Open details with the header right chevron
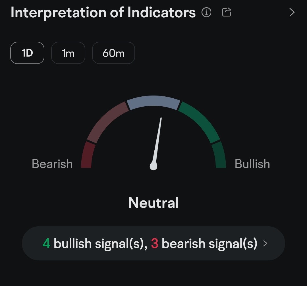This screenshot has height=286, width=307. [292, 13]
